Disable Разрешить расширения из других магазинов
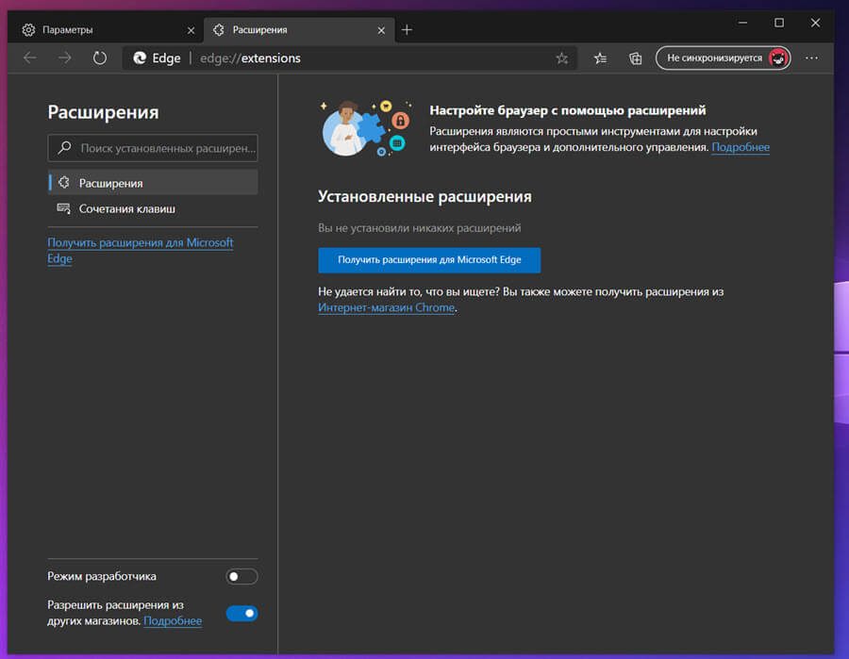 pyautogui.click(x=241, y=613)
